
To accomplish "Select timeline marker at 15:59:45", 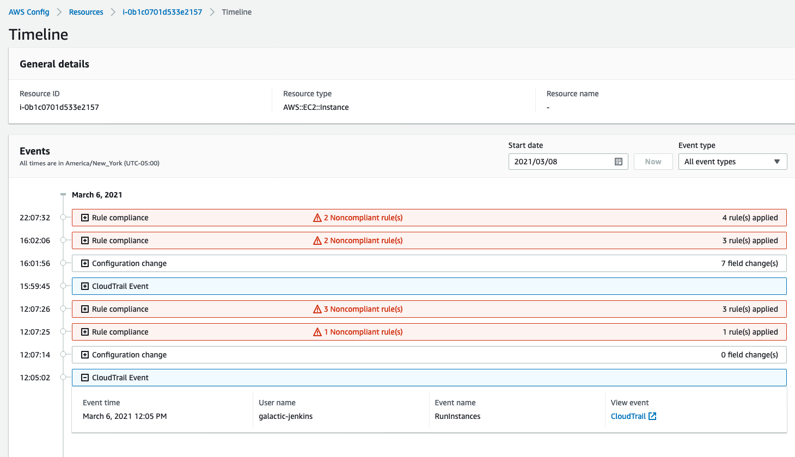I will 63,286.
